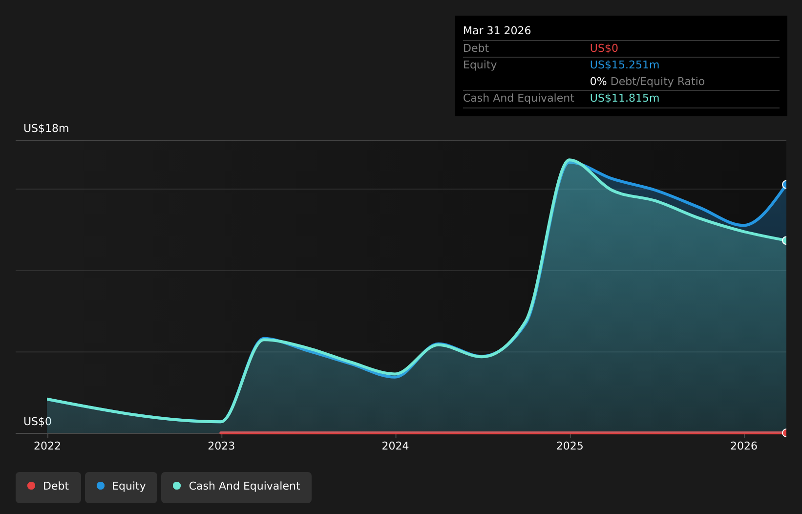
Task: Click the Mar 31 2026 tooltip date
Action: click(x=497, y=31)
